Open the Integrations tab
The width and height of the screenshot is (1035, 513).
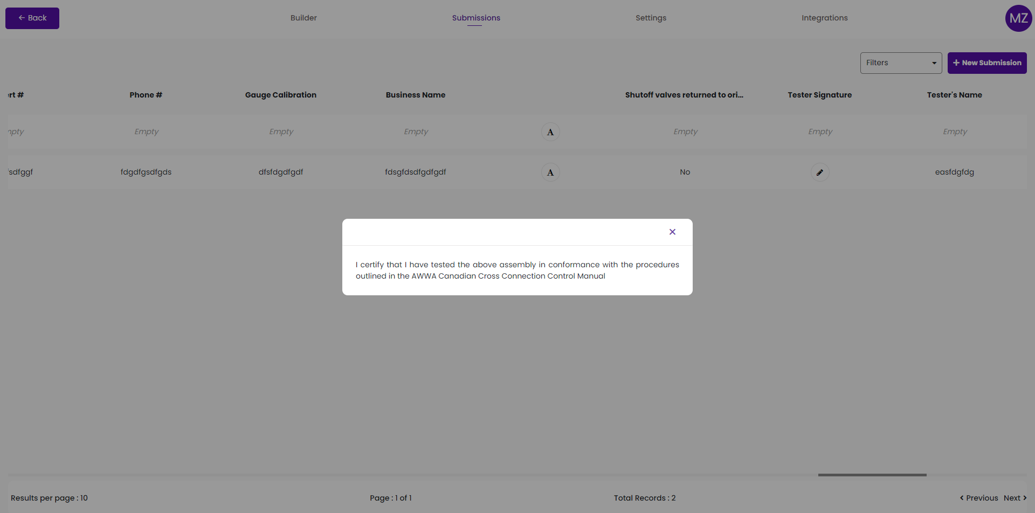pyautogui.click(x=824, y=18)
